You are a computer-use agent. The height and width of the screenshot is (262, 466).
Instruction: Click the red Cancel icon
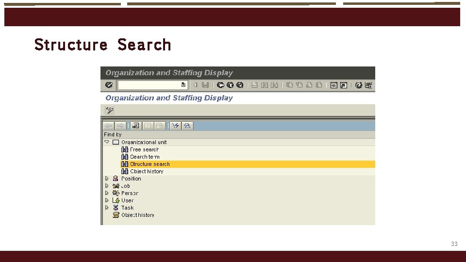[x=240, y=85]
